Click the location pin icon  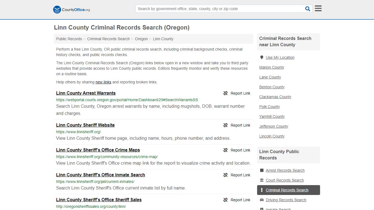262,57
